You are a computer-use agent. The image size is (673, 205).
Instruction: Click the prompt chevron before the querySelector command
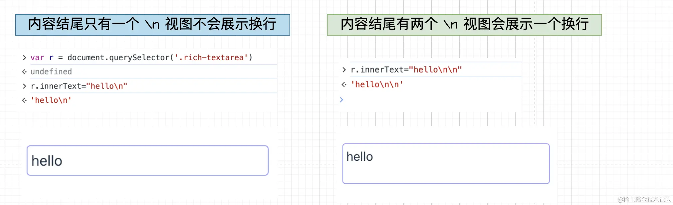tap(24, 58)
